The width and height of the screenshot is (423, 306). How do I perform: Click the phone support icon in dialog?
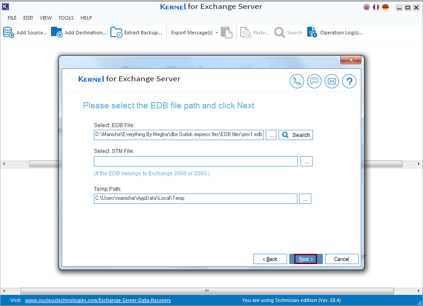(297, 81)
